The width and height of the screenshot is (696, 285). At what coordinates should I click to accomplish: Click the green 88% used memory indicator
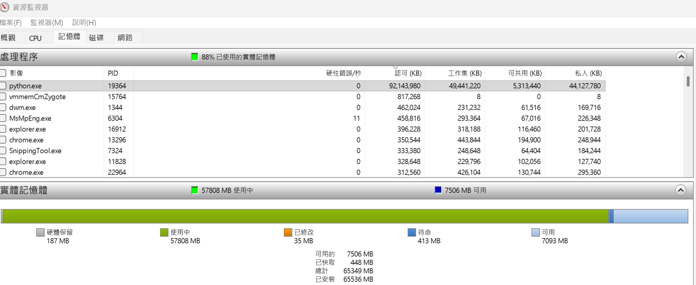click(195, 57)
